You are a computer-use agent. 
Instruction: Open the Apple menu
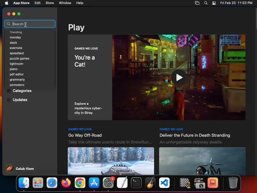coord(7,3)
